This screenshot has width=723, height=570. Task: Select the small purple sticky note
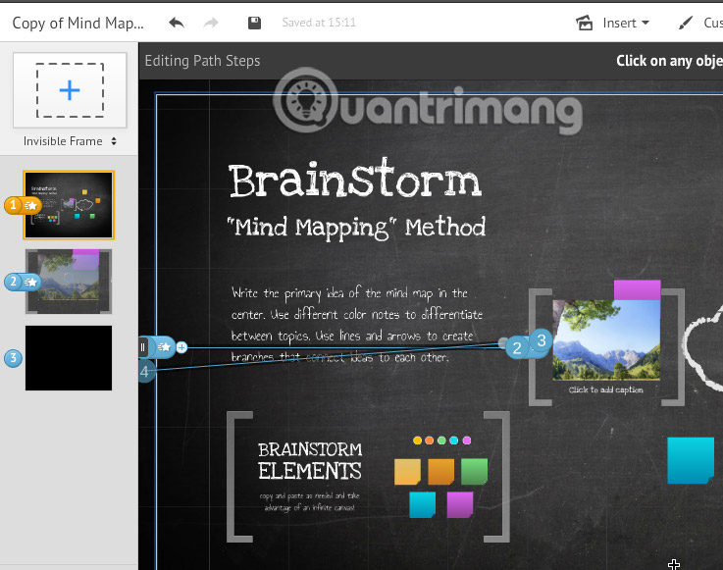[x=460, y=504]
